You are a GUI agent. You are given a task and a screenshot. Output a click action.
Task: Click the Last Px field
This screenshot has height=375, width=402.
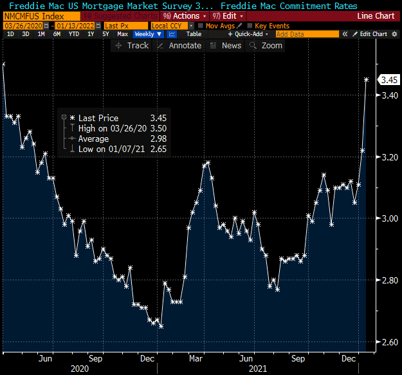click(126, 26)
